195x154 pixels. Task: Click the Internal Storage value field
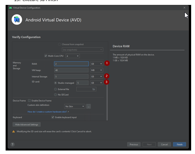71,77
